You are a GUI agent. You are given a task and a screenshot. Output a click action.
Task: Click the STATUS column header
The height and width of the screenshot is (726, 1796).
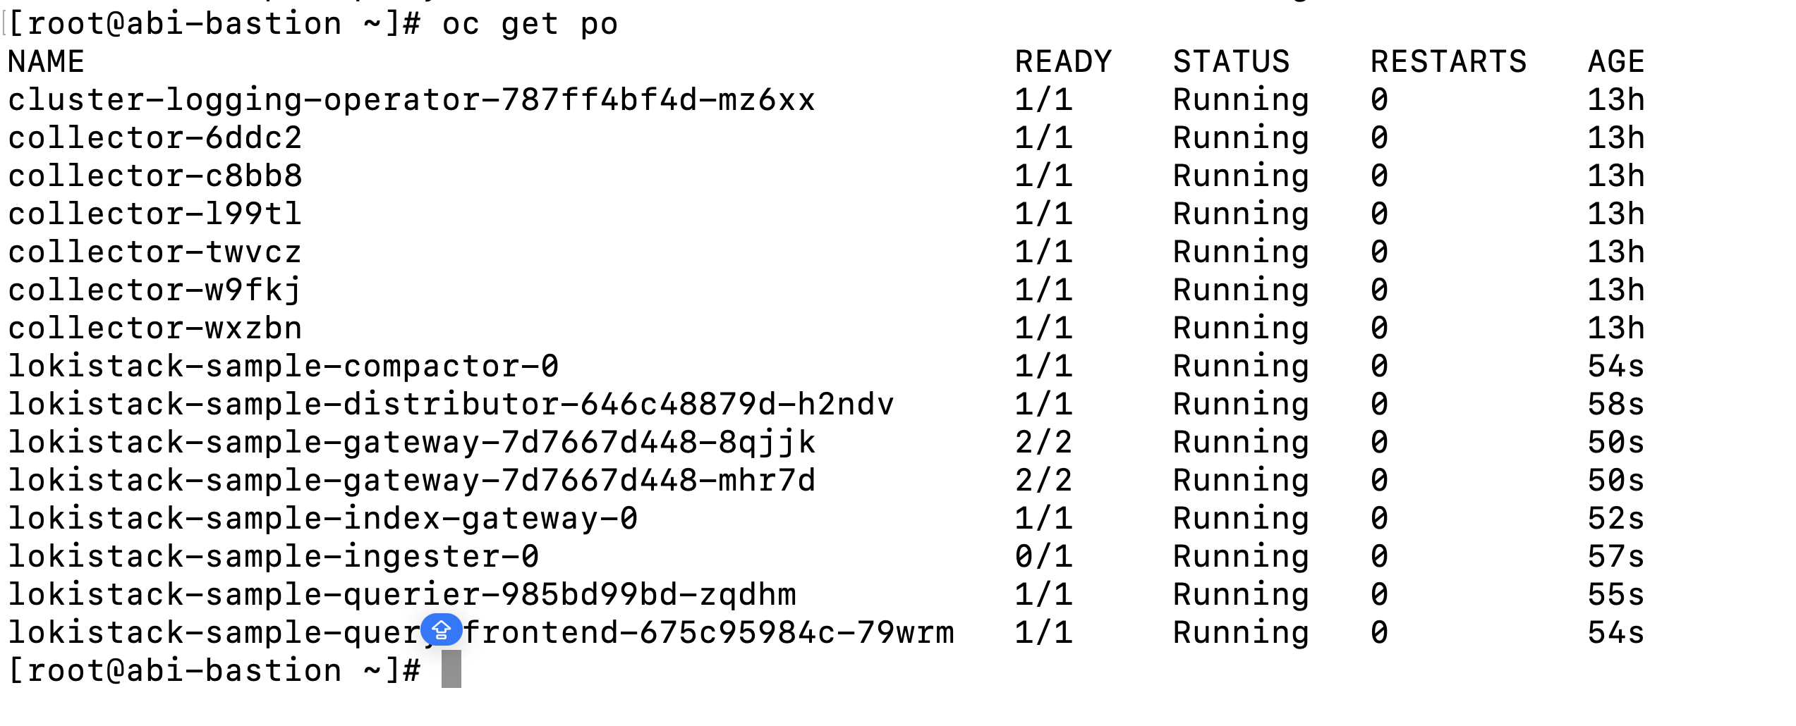1231,62
